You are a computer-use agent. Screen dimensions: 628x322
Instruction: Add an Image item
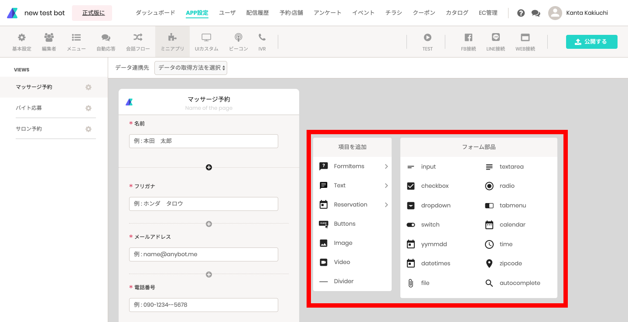click(352, 243)
